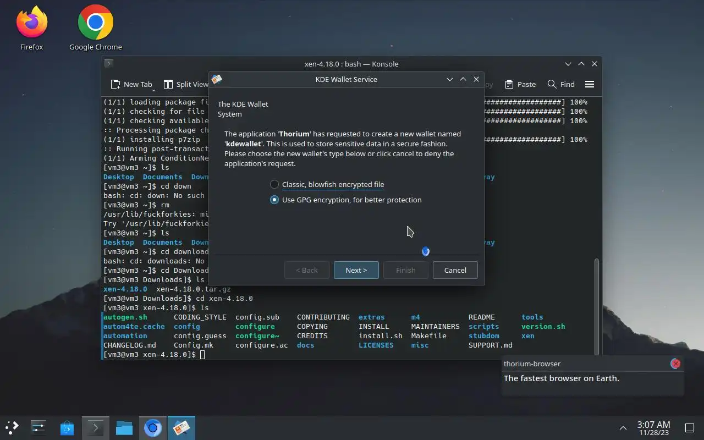
Task: Click Paste in Konsole toolbar
Action: tap(520, 84)
